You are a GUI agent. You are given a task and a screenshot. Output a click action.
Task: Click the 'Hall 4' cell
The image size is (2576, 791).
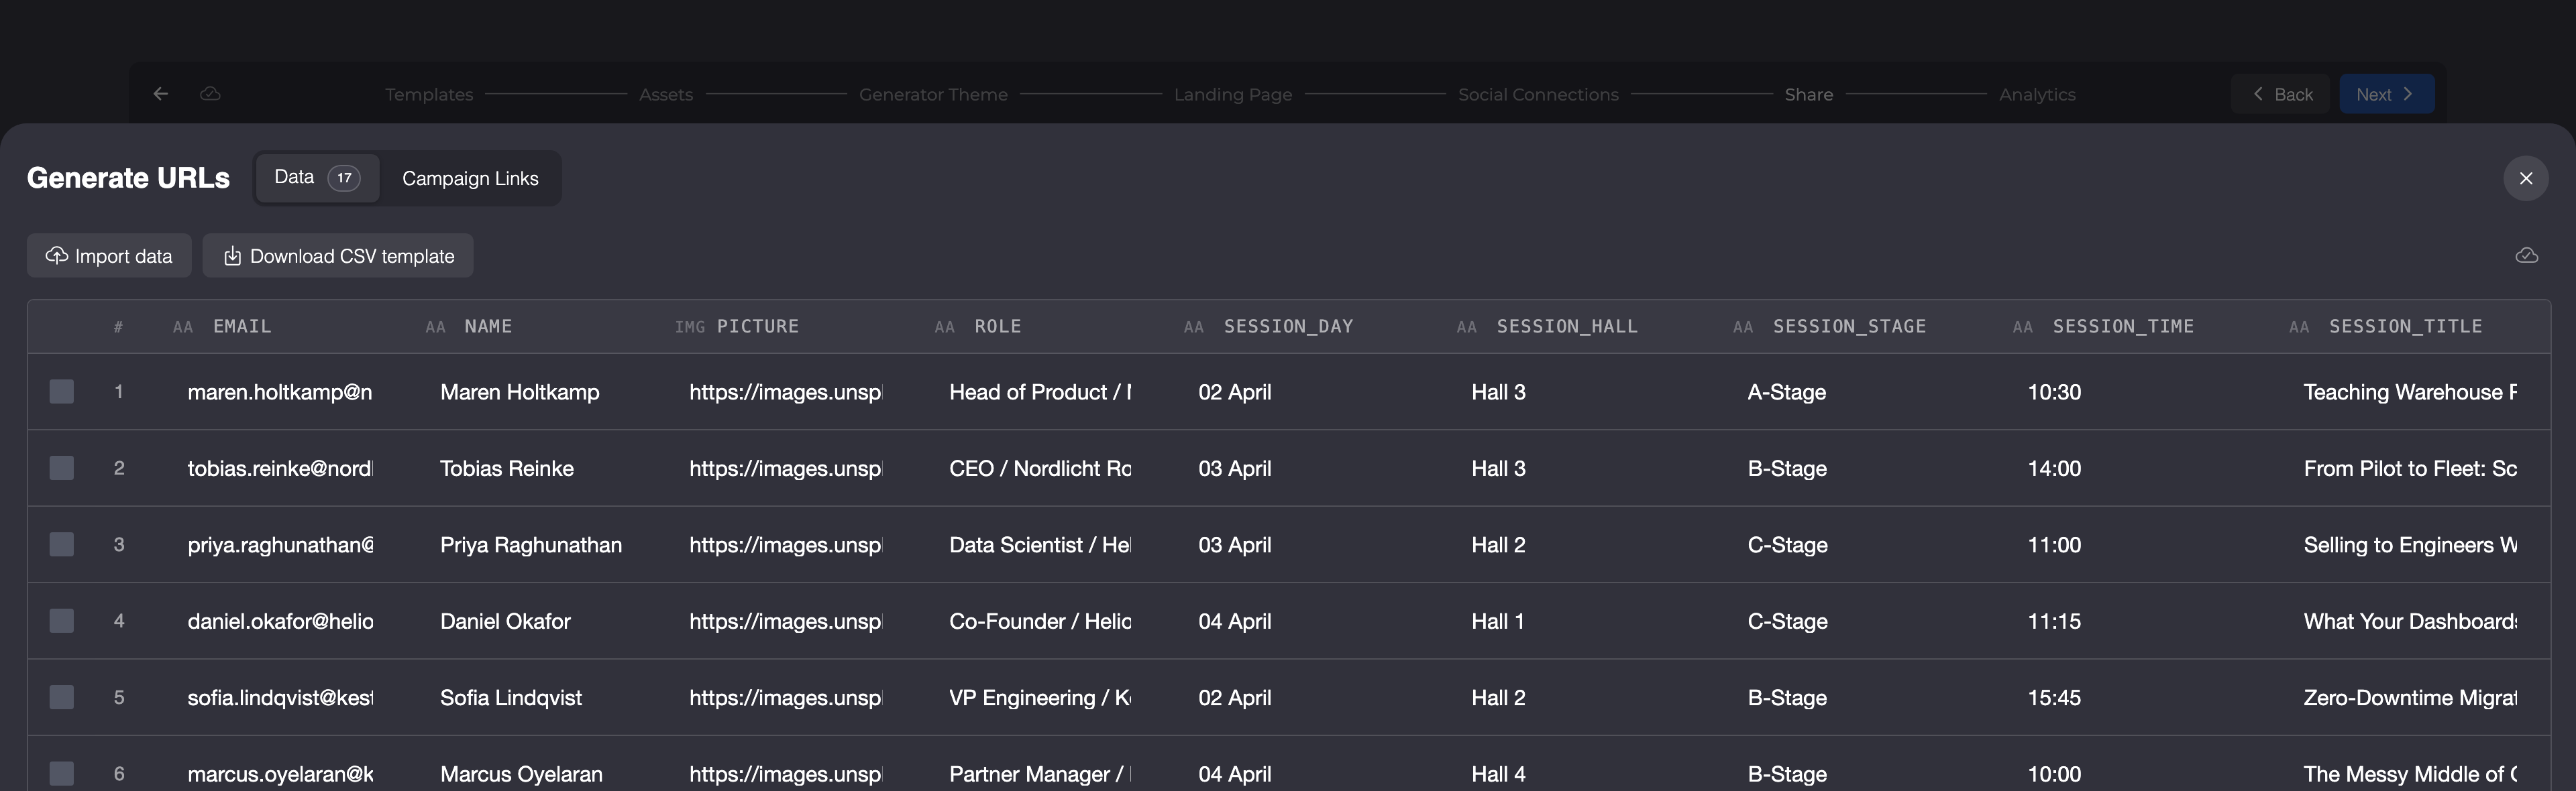click(x=1498, y=774)
